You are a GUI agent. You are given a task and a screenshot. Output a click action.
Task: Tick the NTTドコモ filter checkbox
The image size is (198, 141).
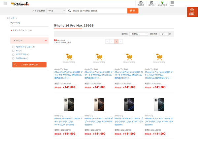coord(13,55)
